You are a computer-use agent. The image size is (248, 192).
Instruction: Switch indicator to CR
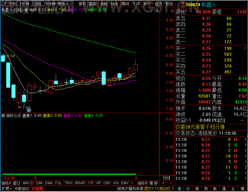pos(91,183)
